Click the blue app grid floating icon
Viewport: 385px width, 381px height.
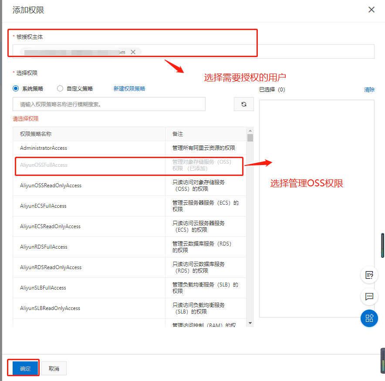(369, 318)
